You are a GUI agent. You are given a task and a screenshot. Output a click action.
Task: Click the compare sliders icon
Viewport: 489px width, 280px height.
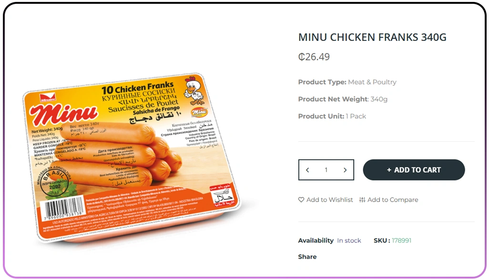click(x=362, y=200)
